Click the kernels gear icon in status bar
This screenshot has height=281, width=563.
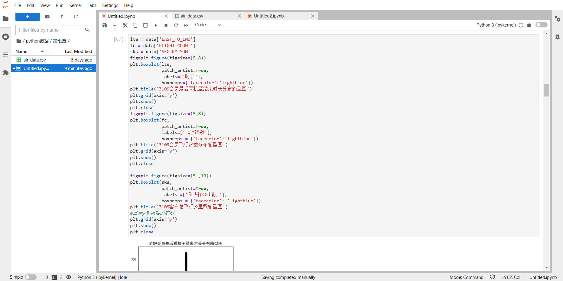pos(69,277)
